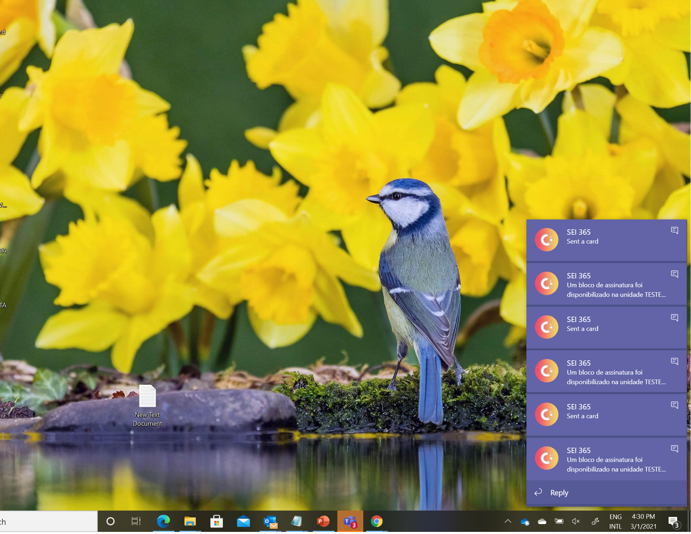691x534 pixels.
Task: Click Reply on the Teams notification
Action: [x=559, y=493]
